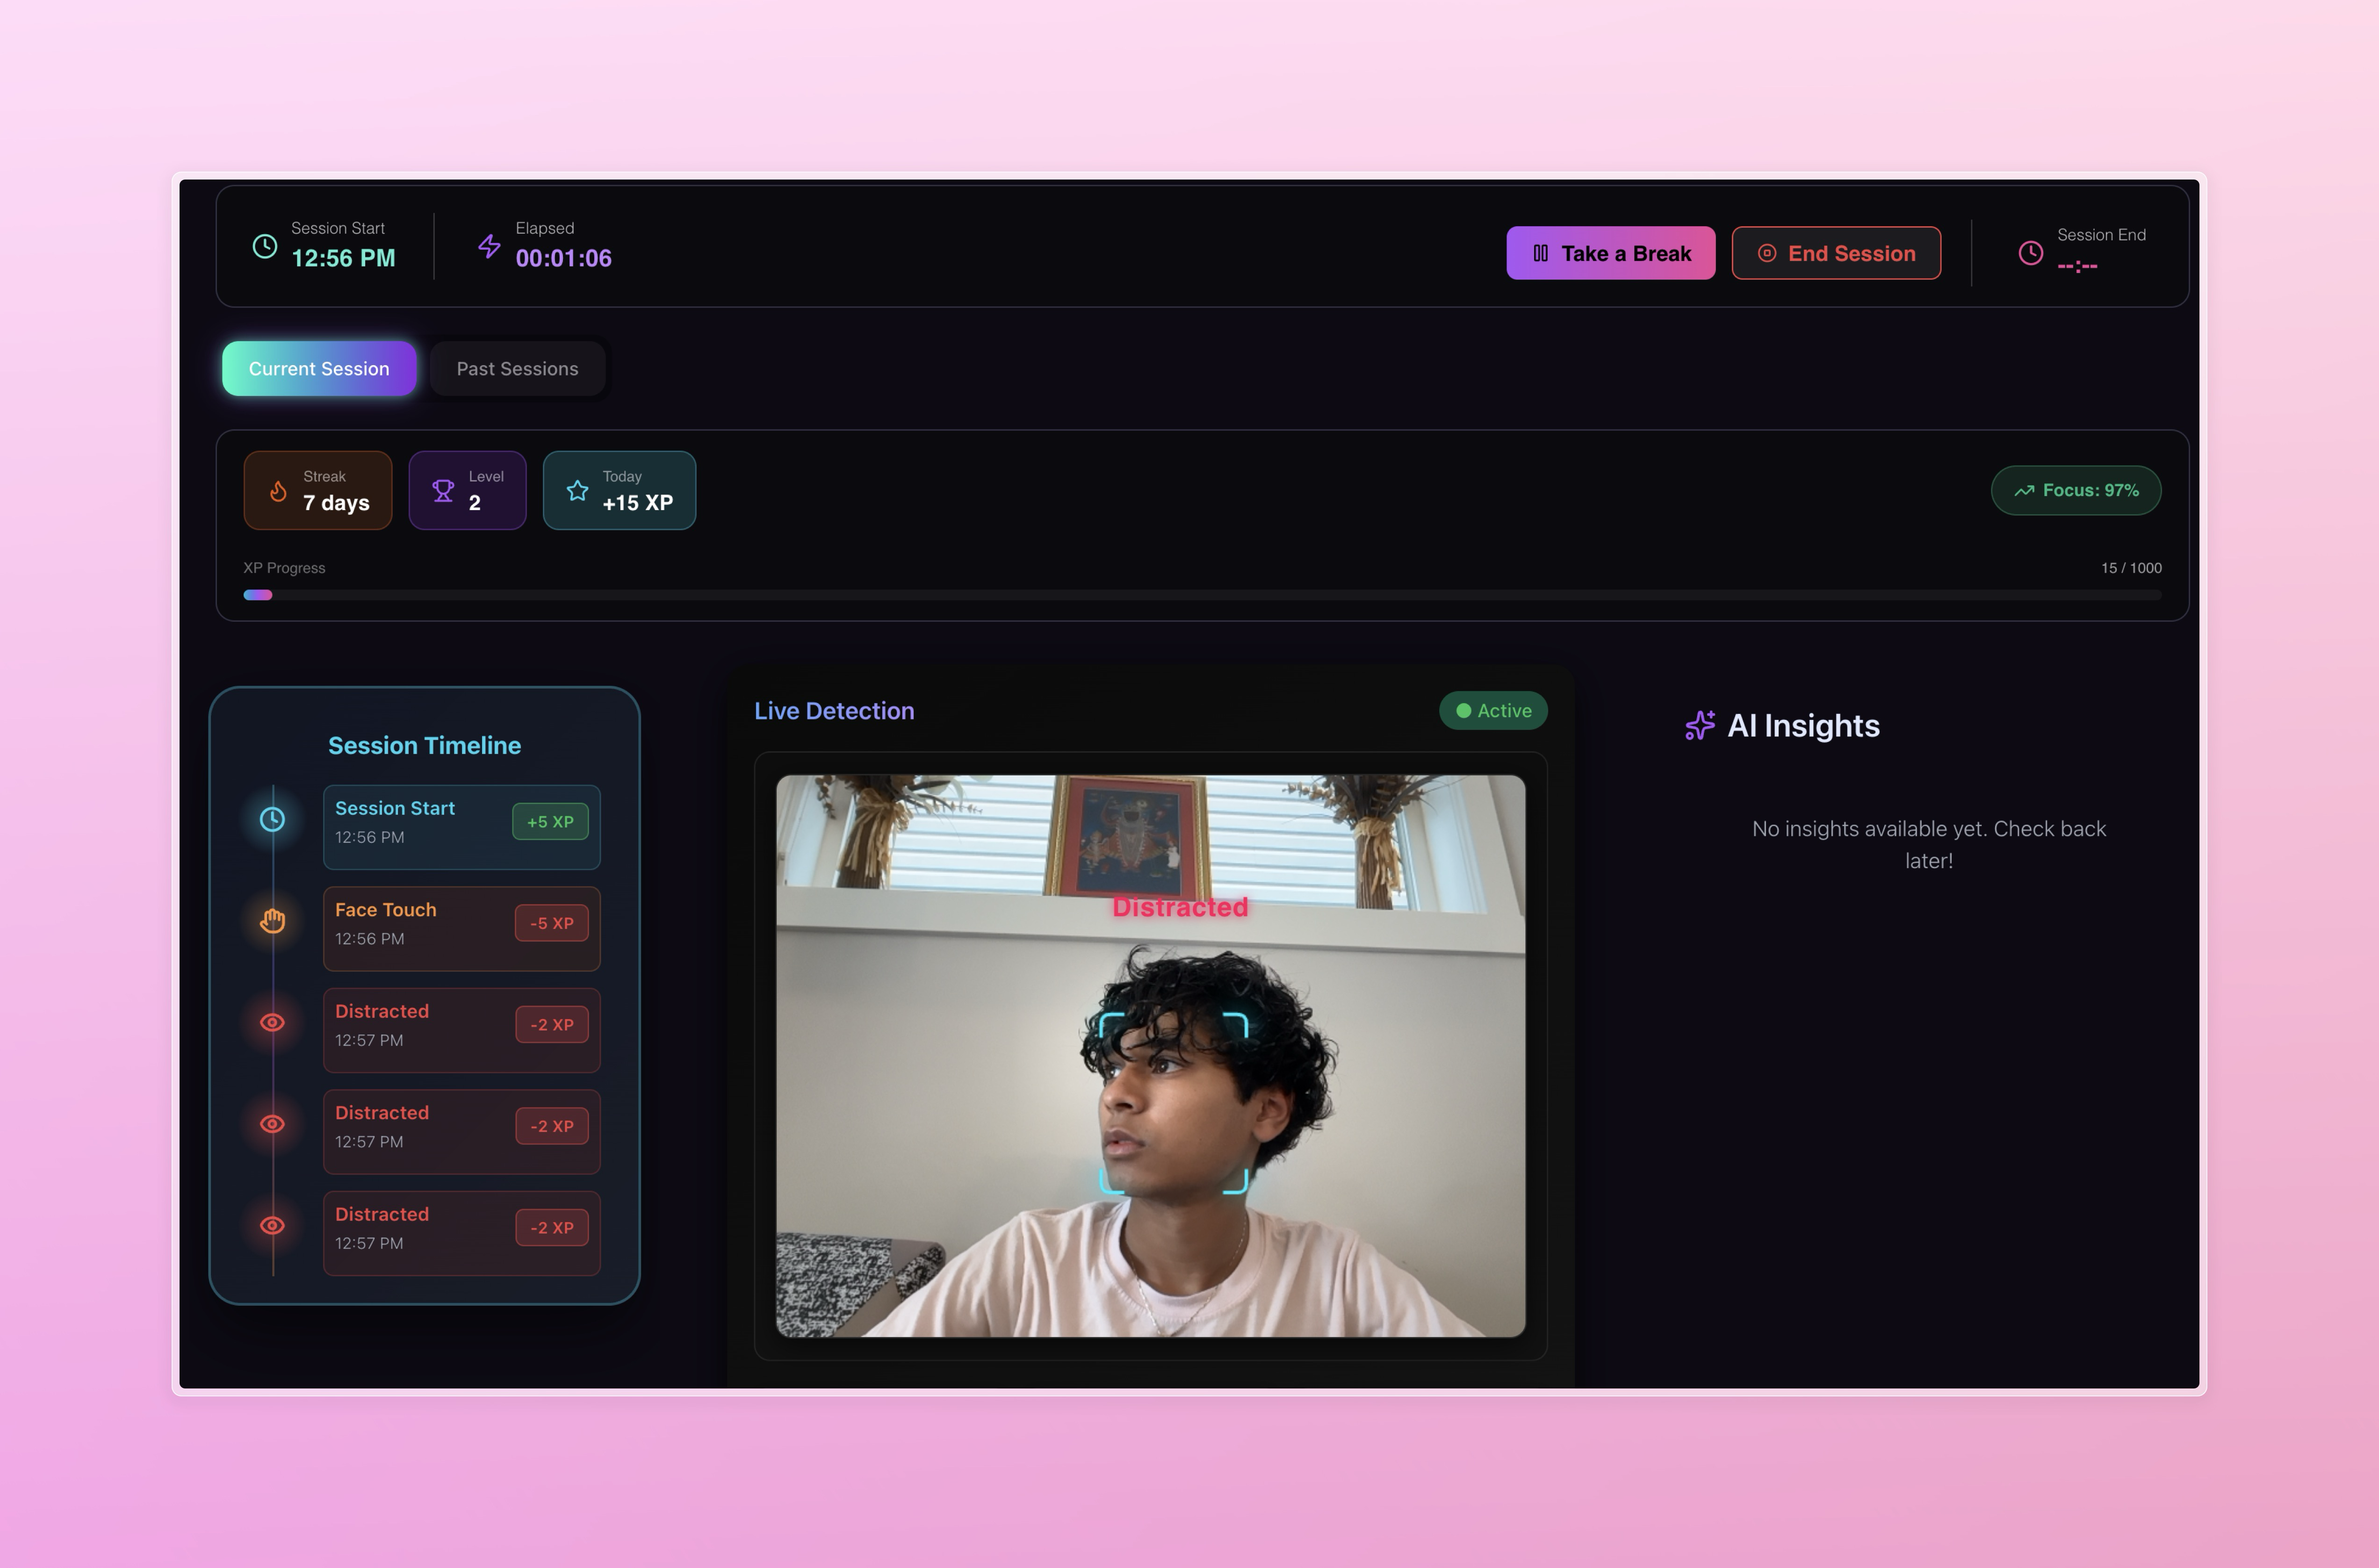Click the Session End clock icon
Viewport: 2379px width, 1568px height.
2030,253
